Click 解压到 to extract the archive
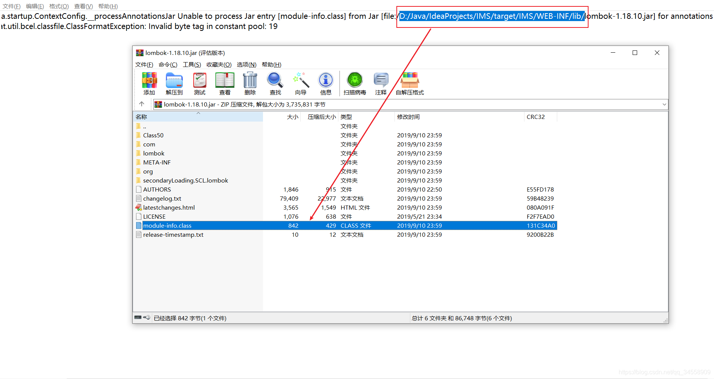 click(x=174, y=84)
